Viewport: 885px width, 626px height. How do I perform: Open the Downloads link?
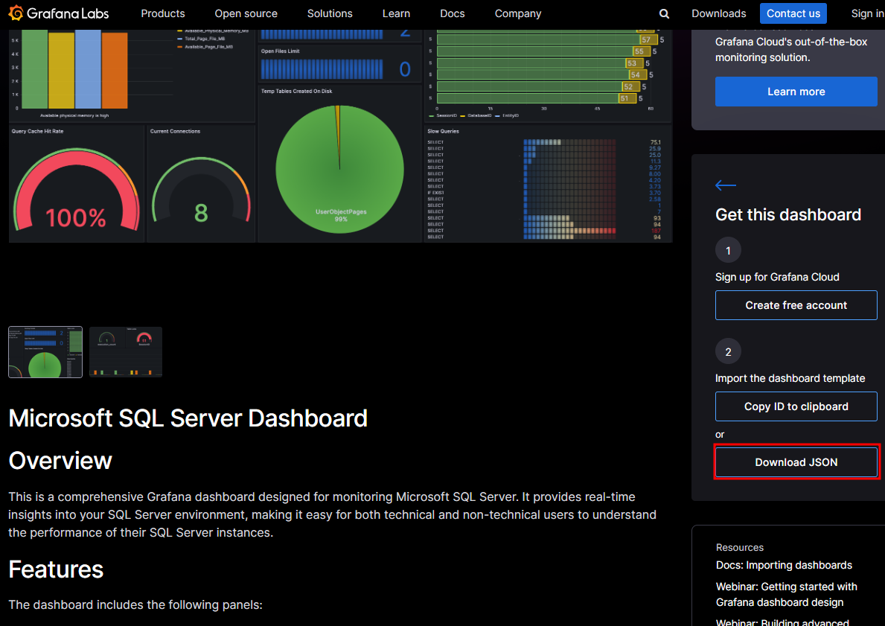coord(718,13)
